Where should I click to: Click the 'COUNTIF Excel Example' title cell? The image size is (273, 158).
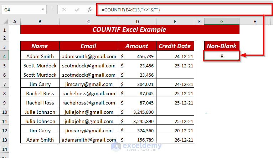[x=130, y=30]
